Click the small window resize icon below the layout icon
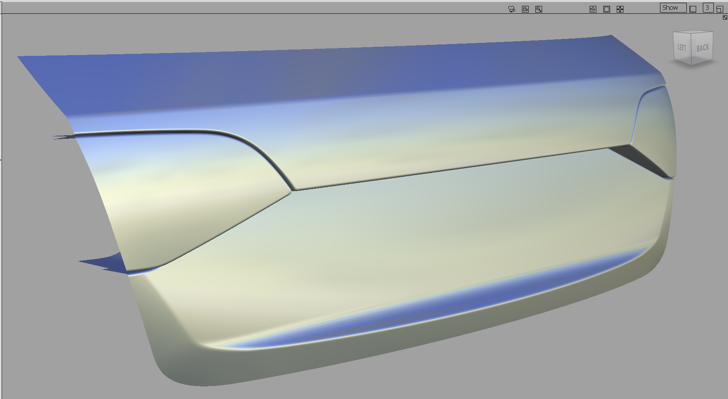Screen dimensions: 728x399 click(724, 18)
